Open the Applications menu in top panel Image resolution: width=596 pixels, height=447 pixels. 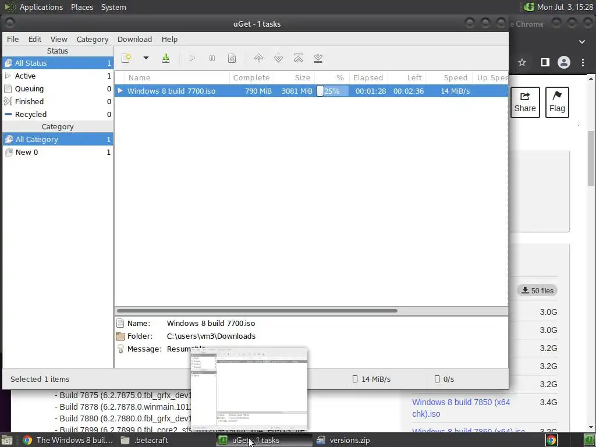coord(41,7)
